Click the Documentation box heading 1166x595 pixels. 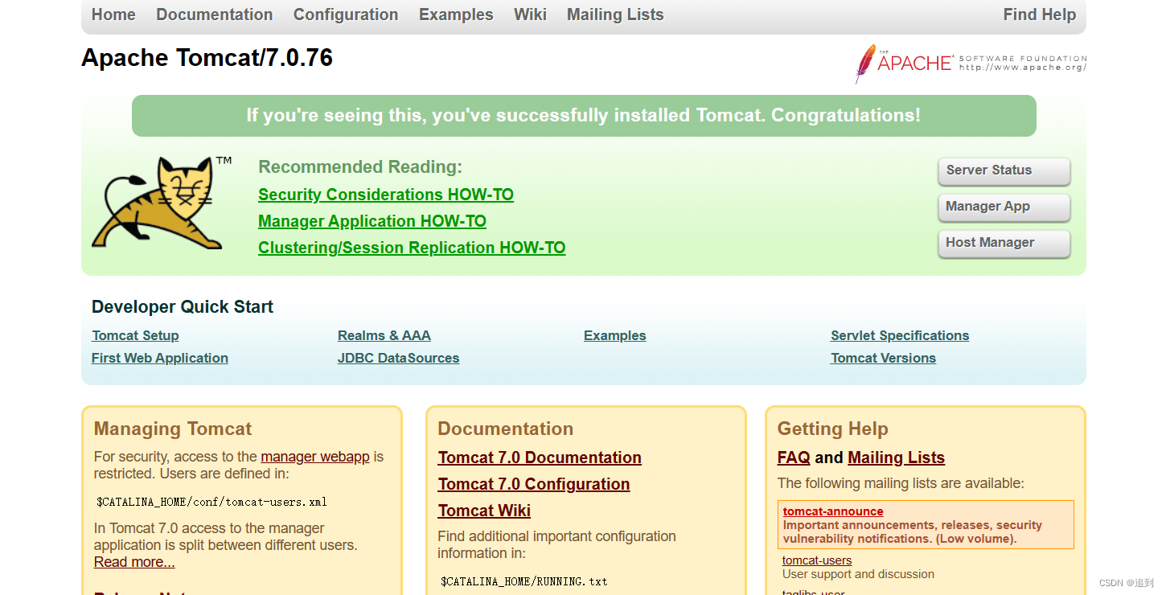(506, 429)
